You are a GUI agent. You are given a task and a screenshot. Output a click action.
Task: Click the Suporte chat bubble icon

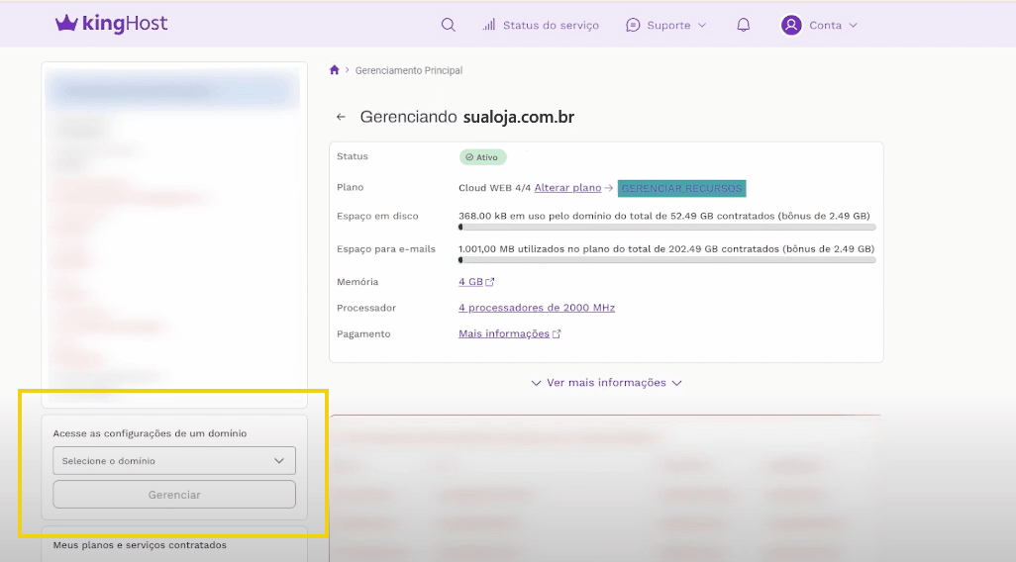pos(633,26)
